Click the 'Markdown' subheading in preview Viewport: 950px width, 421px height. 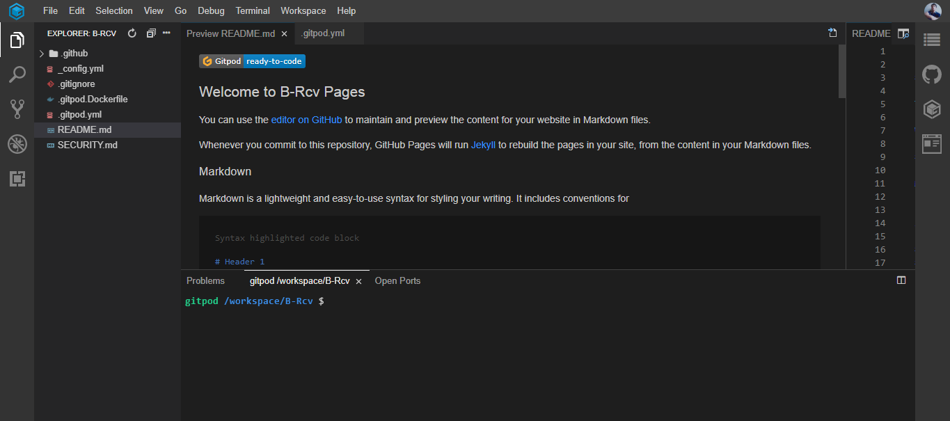click(225, 171)
